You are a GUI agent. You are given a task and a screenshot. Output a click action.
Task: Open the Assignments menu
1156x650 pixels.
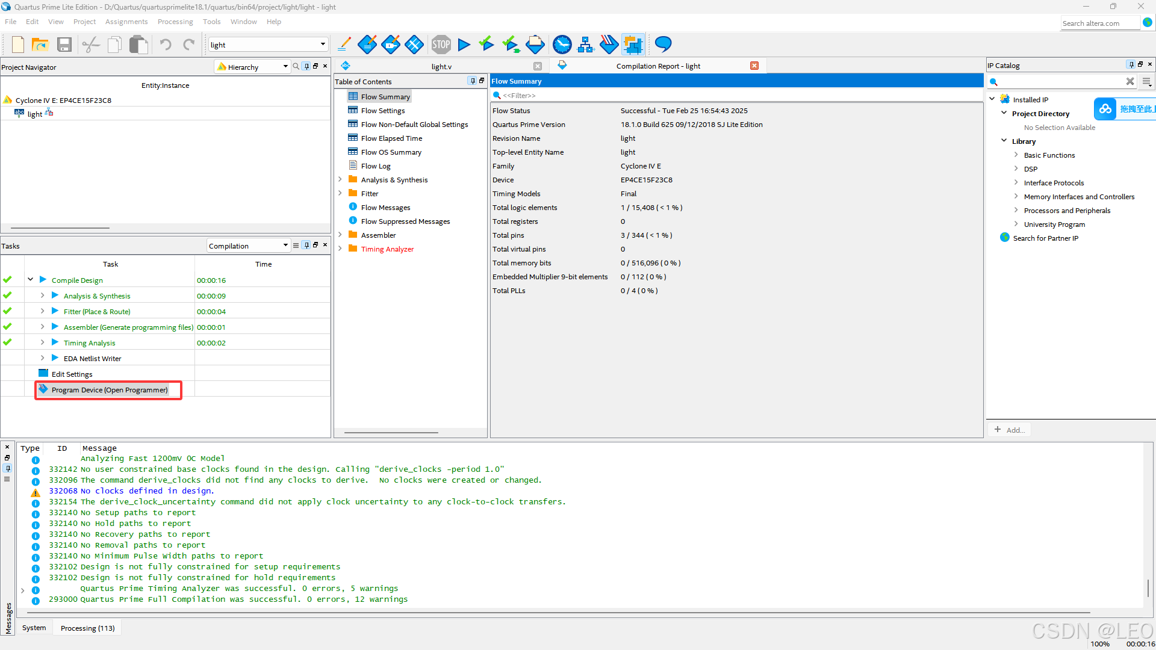126,22
